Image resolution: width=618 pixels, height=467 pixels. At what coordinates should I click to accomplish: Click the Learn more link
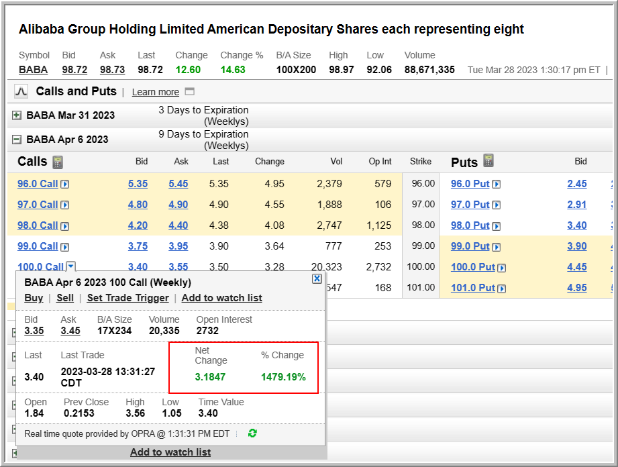tap(155, 92)
